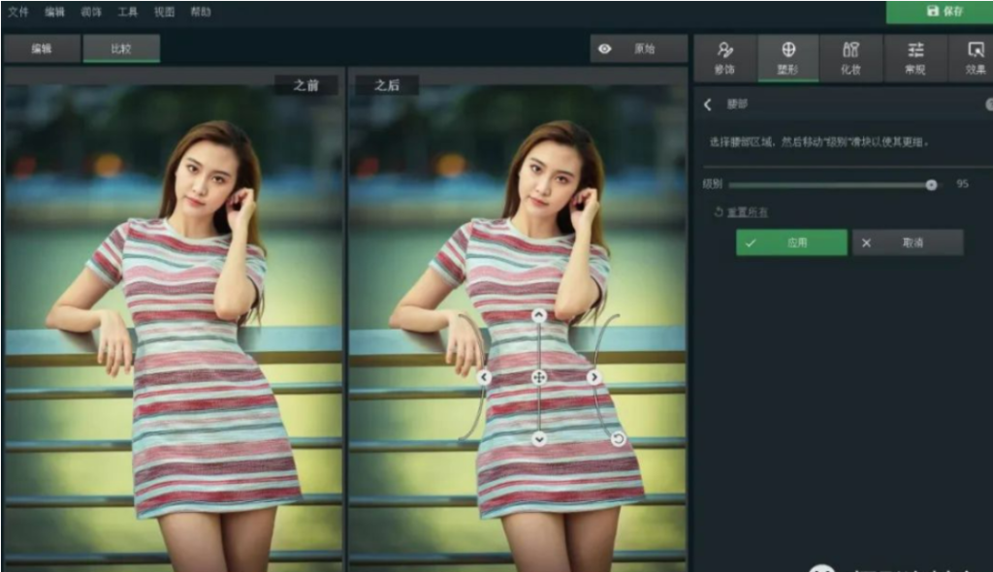Cancel the adjustment with 取消
The image size is (993, 572).
[x=907, y=242]
